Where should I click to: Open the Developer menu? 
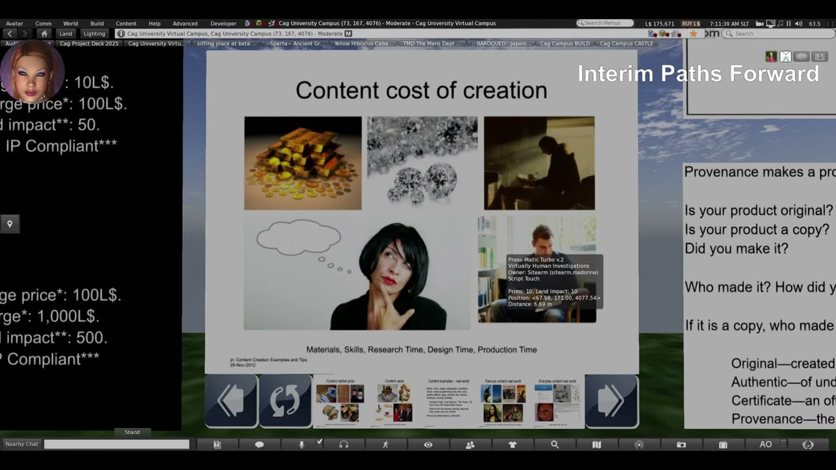click(x=223, y=23)
